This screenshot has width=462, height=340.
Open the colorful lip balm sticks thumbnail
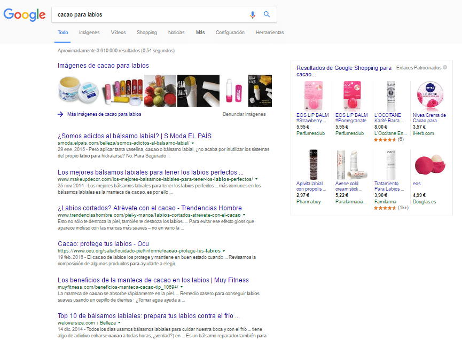pos(123,91)
